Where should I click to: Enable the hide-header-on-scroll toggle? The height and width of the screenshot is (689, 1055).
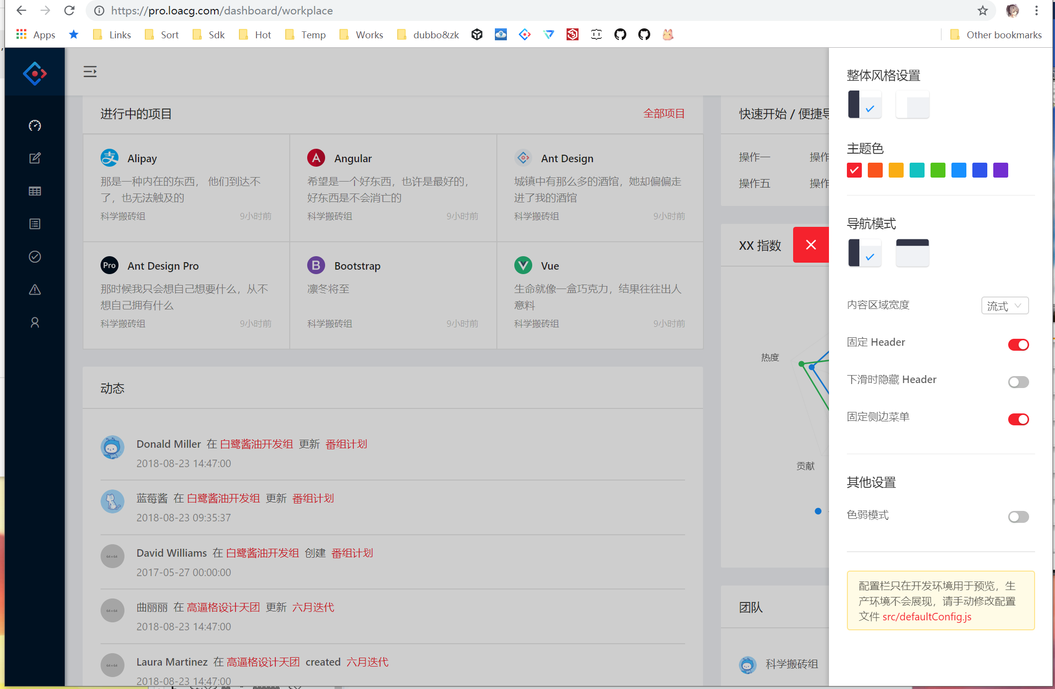tap(1018, 382)
